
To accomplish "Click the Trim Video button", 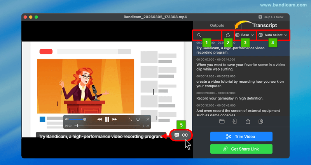I will point(241,137).
